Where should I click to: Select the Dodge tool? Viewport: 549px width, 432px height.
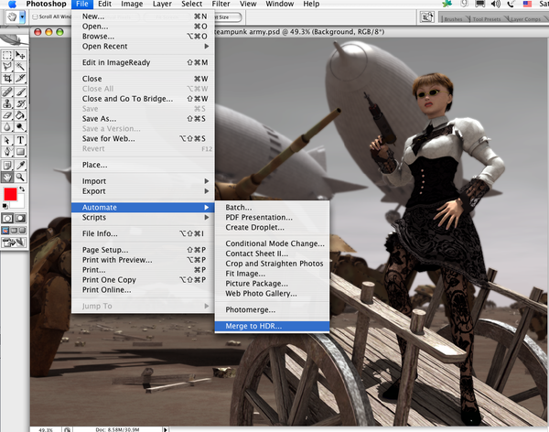pos(20,127)
